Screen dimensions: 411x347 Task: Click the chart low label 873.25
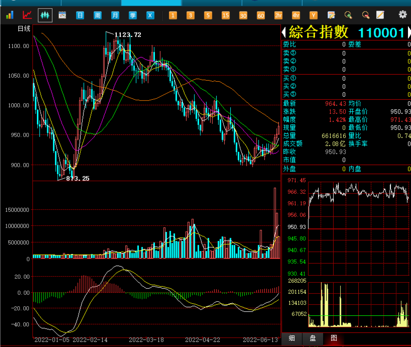[78, 179]
